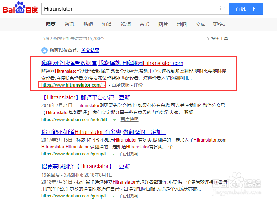The width and height of the screenshot is (277, 202).
Task: Open 【Hitranslator】翻译平台小记_豆瓣 result
Action: click(x=86, y=97)
